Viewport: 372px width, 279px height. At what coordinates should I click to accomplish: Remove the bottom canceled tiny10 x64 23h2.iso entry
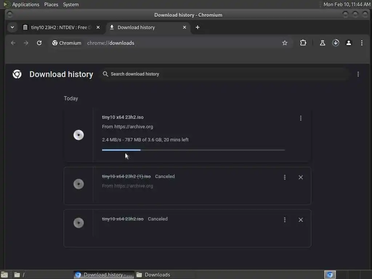point(300,220)
